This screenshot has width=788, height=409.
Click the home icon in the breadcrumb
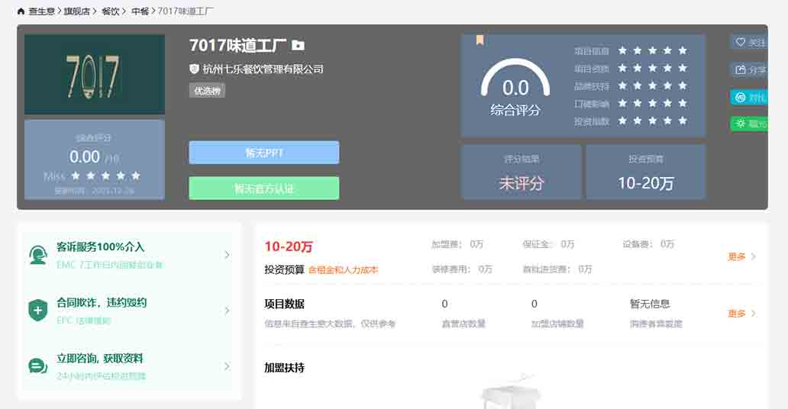[x=21, y=11]
